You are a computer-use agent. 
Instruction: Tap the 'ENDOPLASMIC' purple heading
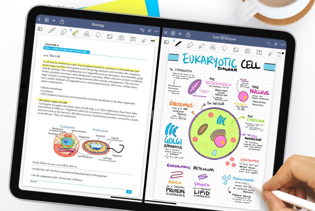point(179,167)
